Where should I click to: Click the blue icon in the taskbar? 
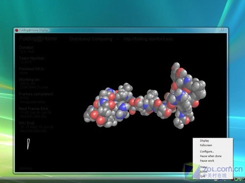pyautogui.click(x=220, y=180)
